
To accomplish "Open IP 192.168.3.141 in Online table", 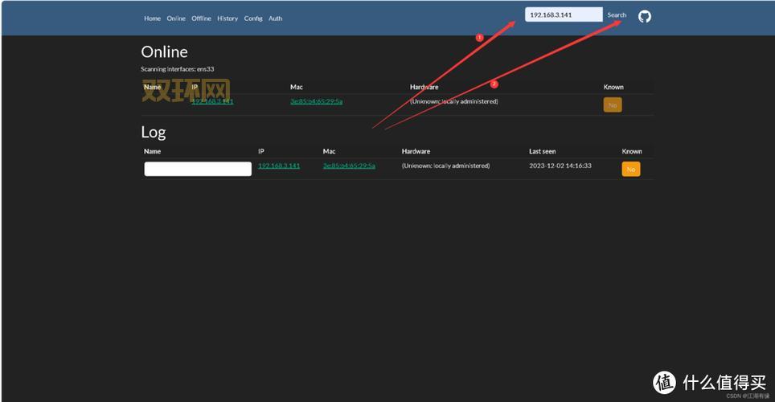I will click(212, 101).
